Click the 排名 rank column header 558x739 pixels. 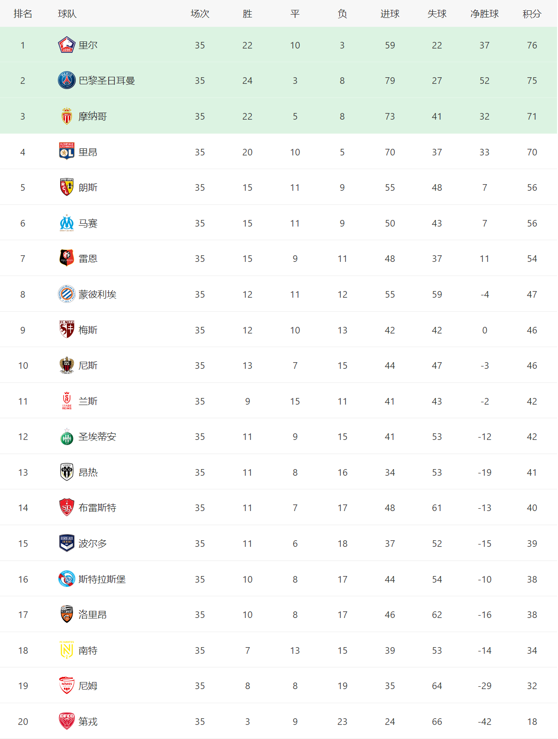tap(23, 14)
